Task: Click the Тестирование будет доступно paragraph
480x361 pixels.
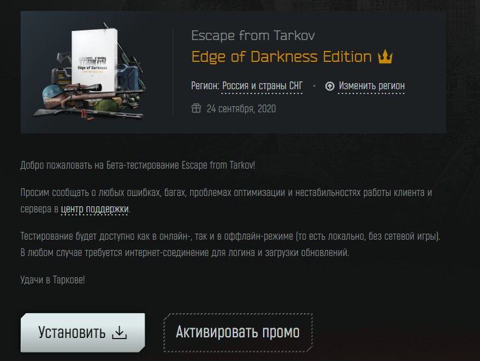Action: (x=230, y=245)
